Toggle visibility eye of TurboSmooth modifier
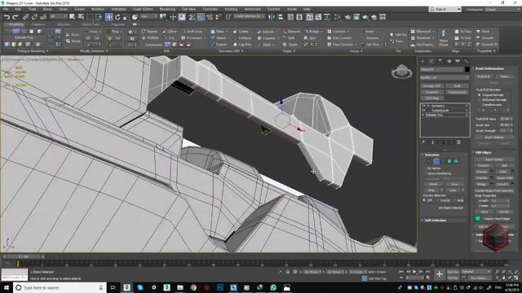Image resolution: width=522 pixels, height=293 pixels. [423, 111]
